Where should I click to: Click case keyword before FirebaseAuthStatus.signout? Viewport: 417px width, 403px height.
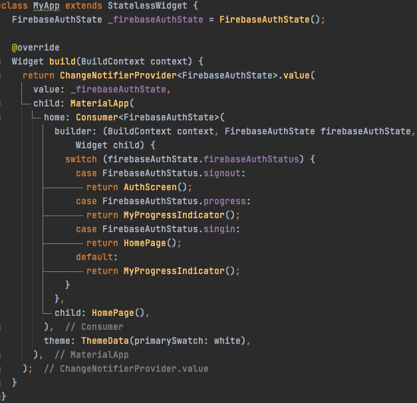[x=86, y=174]
